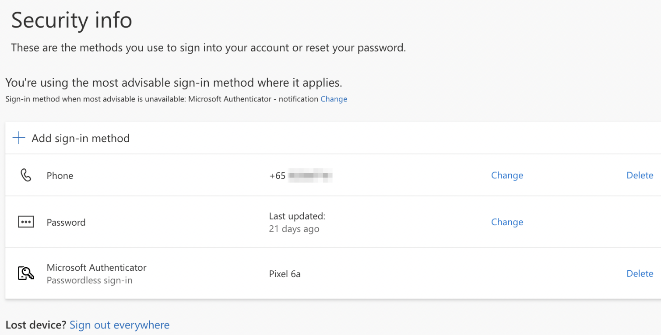Click the Pixel 6a device name
Screen dimensions: 661x335
click(x=285, y=274)
